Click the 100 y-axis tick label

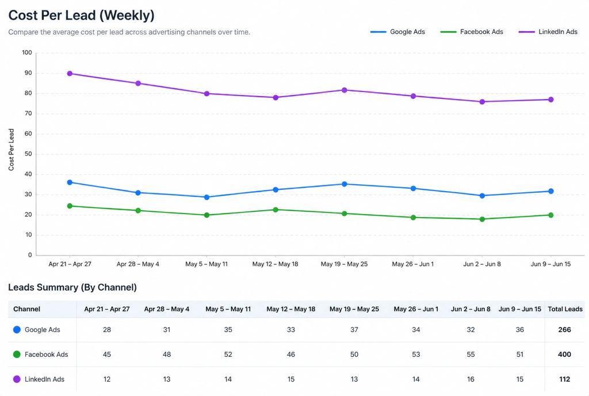click(x=27, y=52)
